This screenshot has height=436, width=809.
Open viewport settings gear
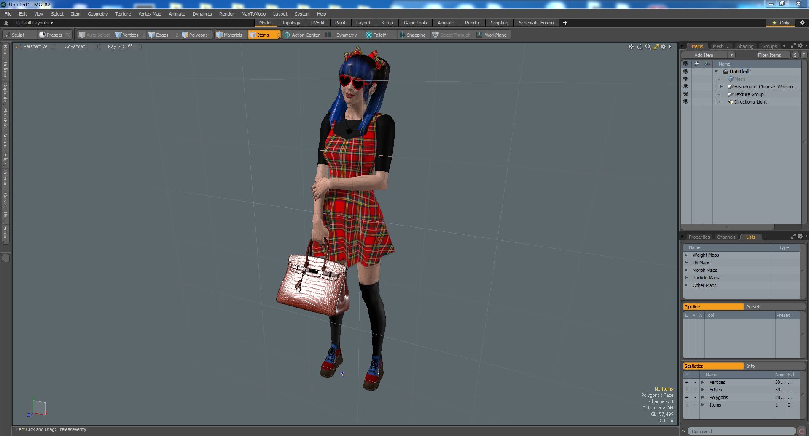click(663, 47)
